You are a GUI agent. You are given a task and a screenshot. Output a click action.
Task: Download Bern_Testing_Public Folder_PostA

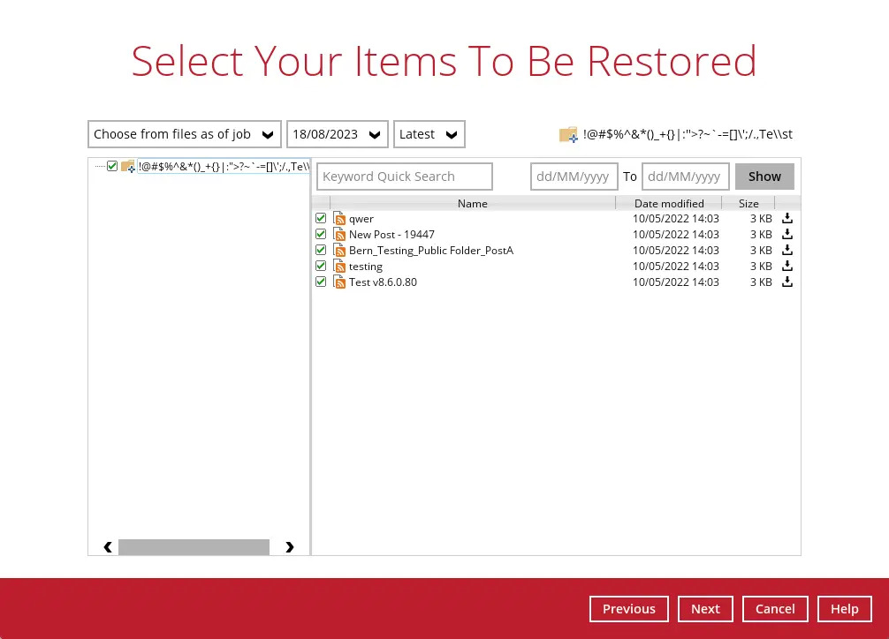(786, 250)
